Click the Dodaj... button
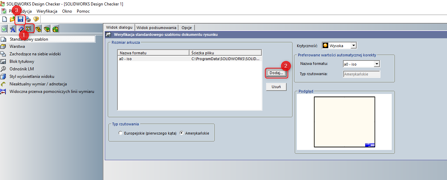 pos(276,73)
